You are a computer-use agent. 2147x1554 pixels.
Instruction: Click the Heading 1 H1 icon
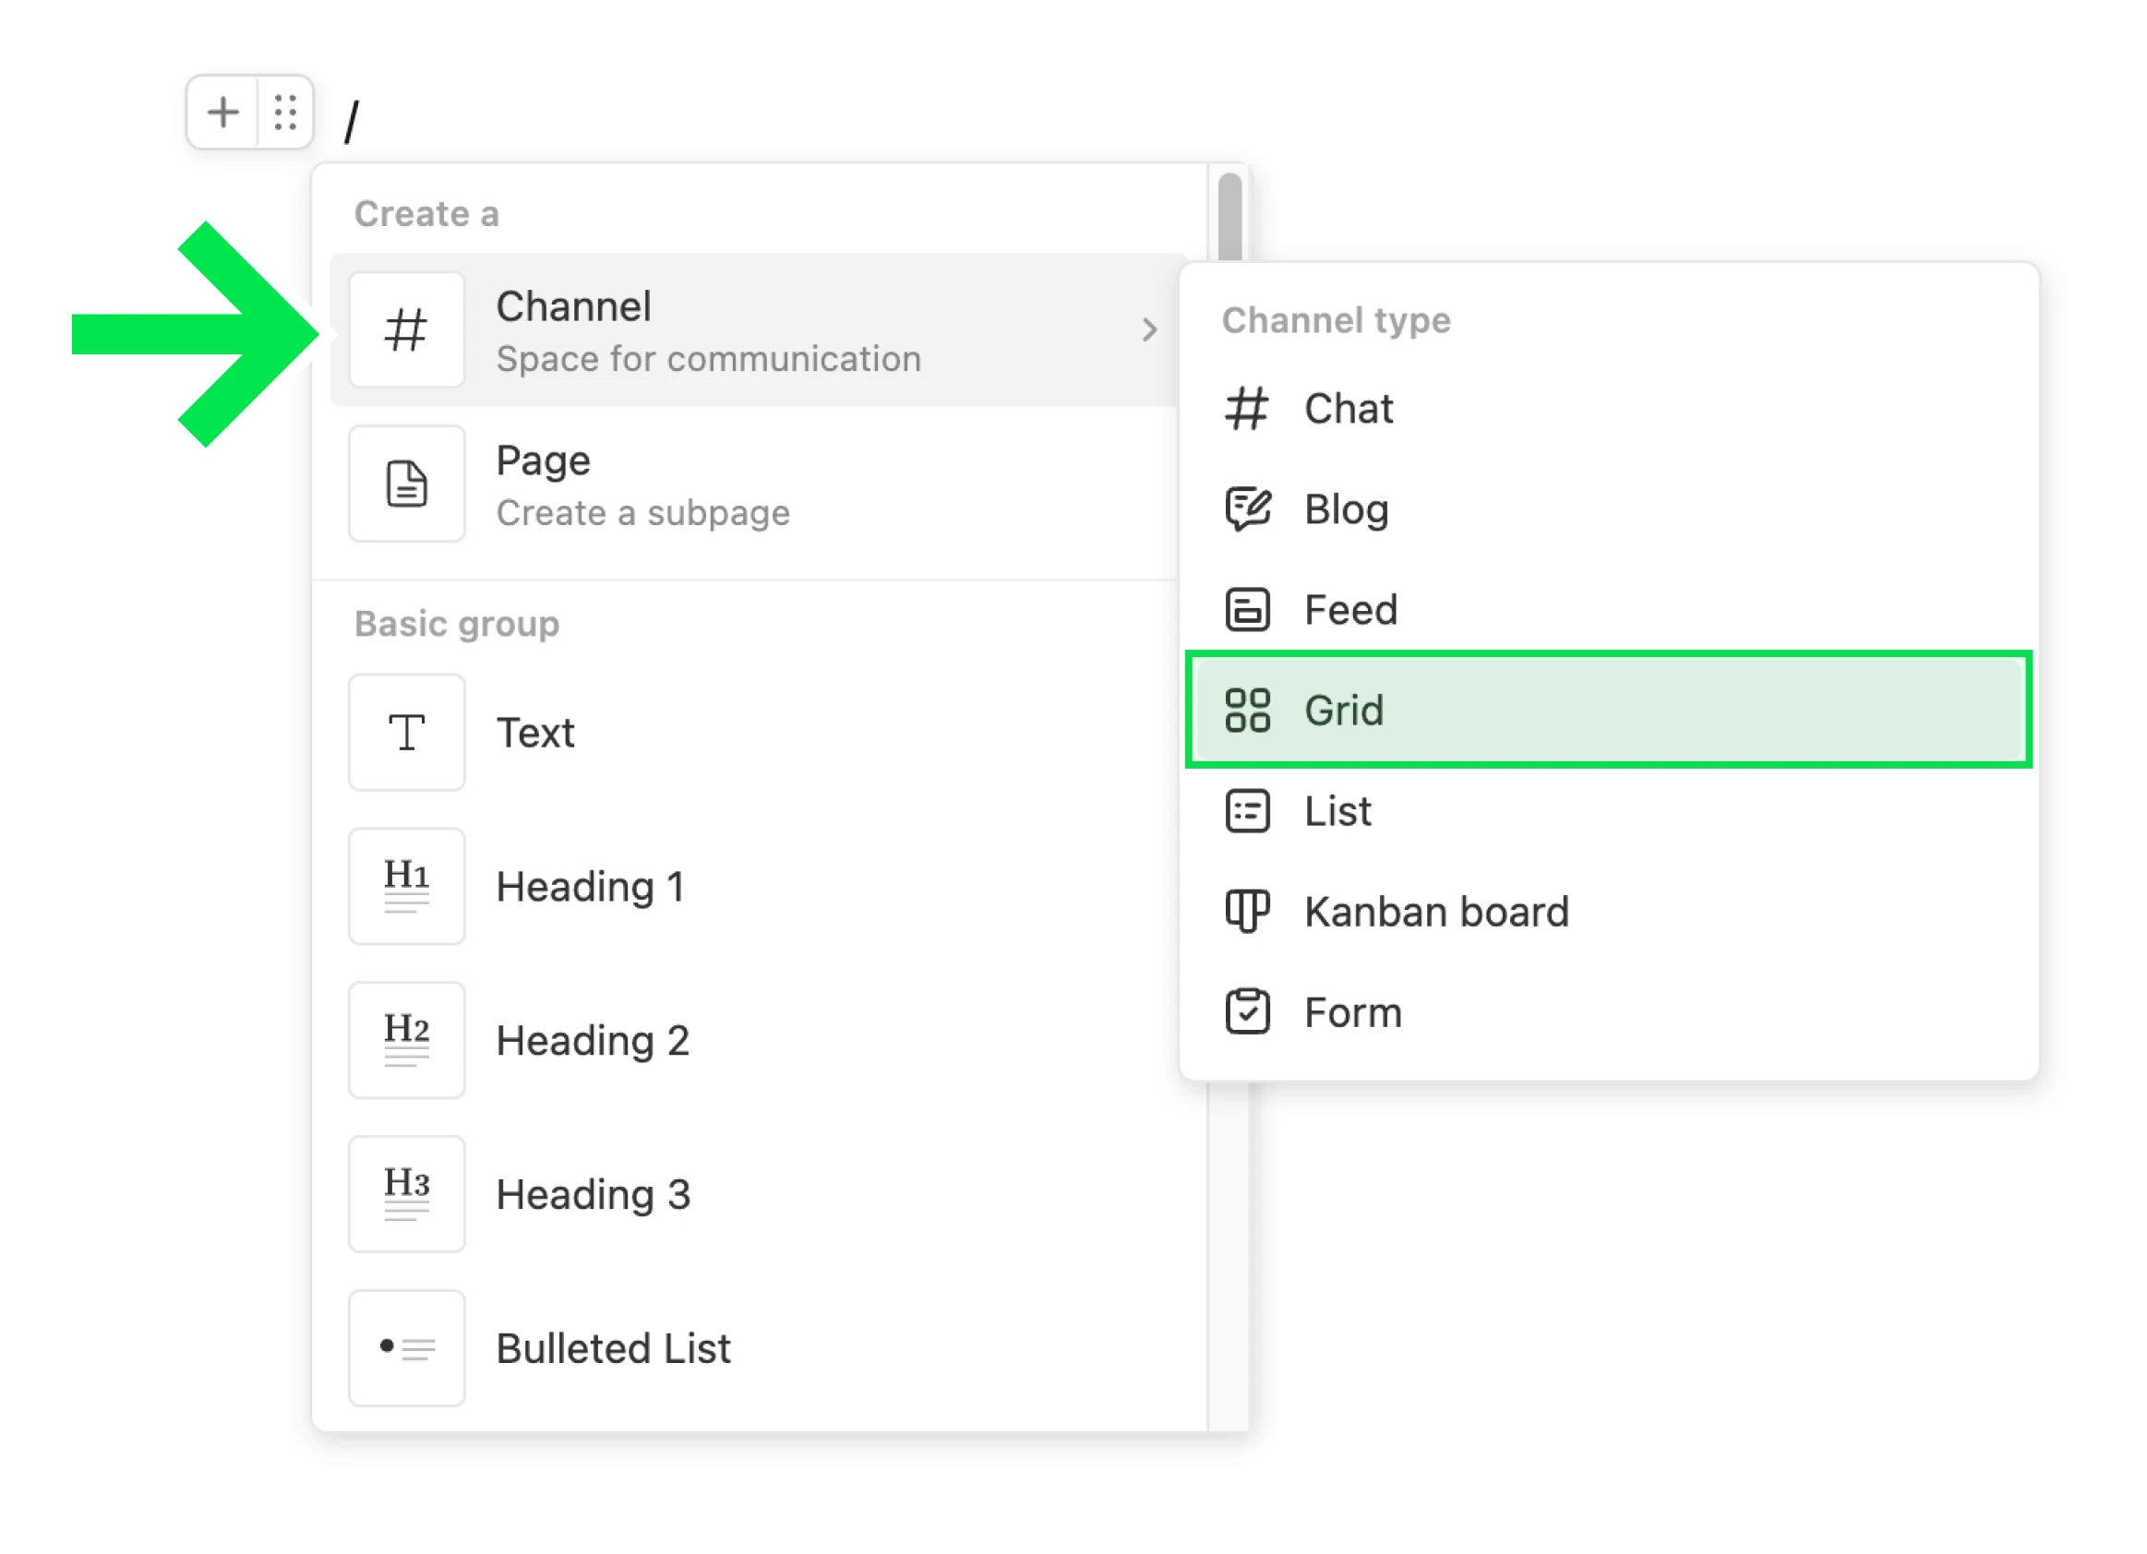(x=406, y=887)
